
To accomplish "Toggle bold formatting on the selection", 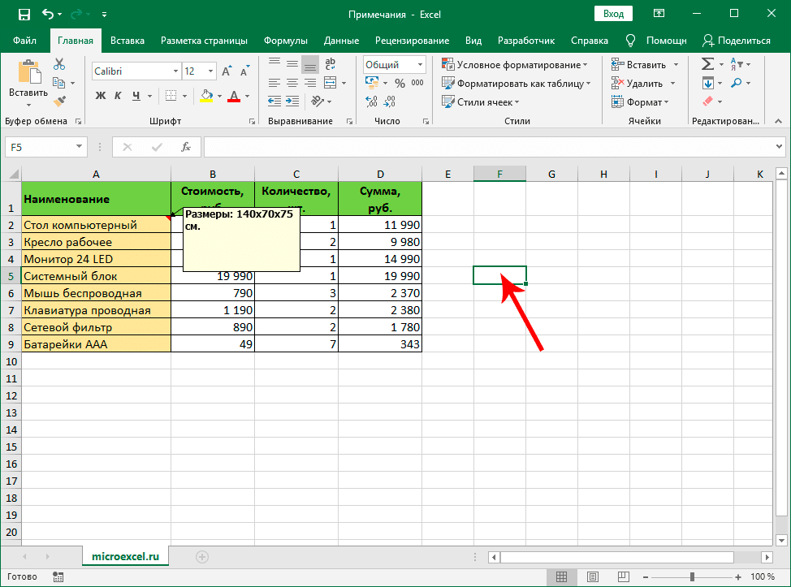I will pos(100,95).
